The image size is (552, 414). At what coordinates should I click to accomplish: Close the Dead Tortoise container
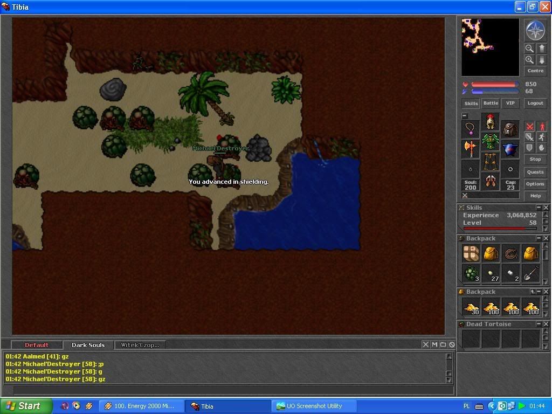click(x=546, y=324)
